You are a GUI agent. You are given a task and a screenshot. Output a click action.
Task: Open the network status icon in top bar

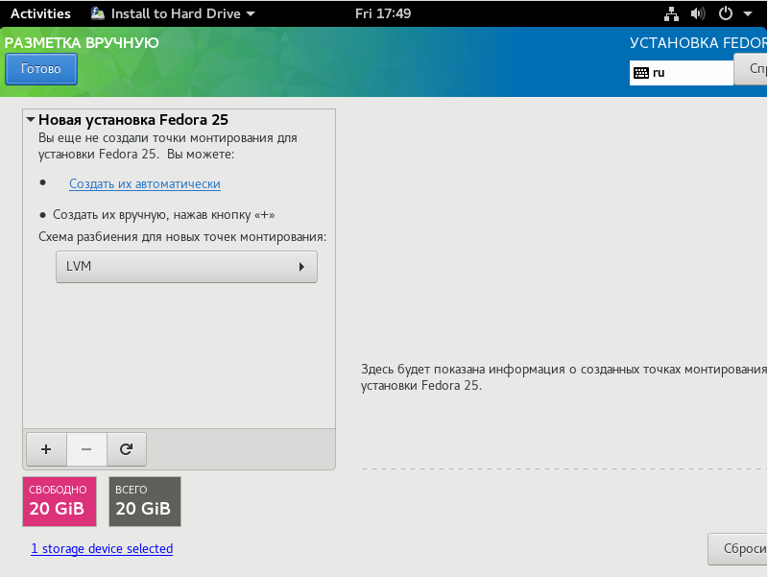671,13
